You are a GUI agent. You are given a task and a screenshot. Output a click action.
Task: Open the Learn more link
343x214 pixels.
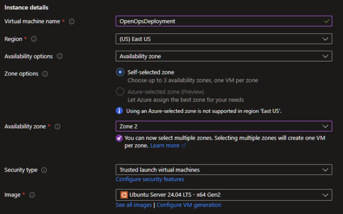click(165, 146)
